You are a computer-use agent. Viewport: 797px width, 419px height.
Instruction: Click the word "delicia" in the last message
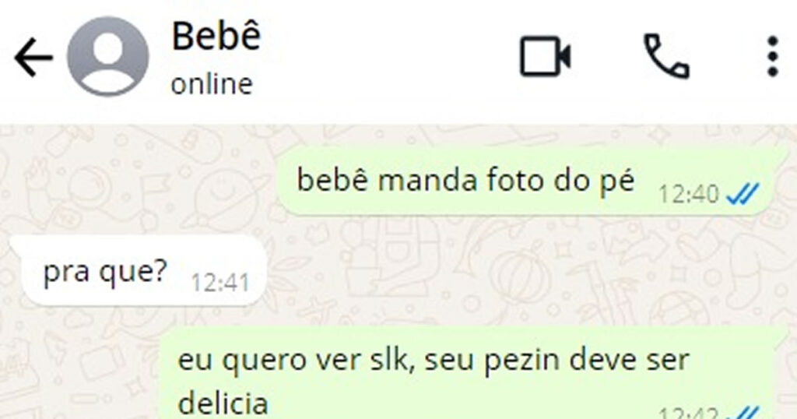(223, 403)
